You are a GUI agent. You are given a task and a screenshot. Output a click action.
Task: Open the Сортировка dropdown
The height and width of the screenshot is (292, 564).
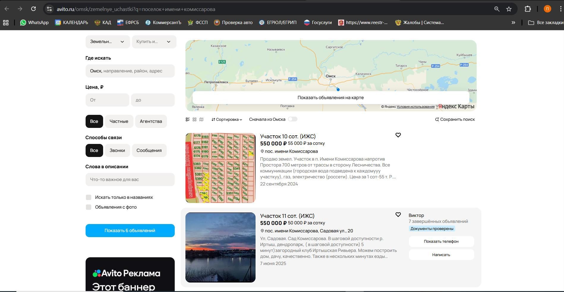(x=227, y=119)
